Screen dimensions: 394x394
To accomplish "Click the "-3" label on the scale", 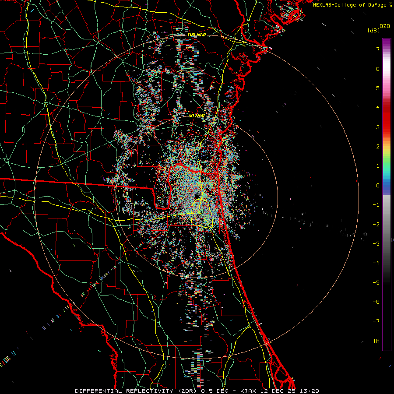I will coord(376,244).
